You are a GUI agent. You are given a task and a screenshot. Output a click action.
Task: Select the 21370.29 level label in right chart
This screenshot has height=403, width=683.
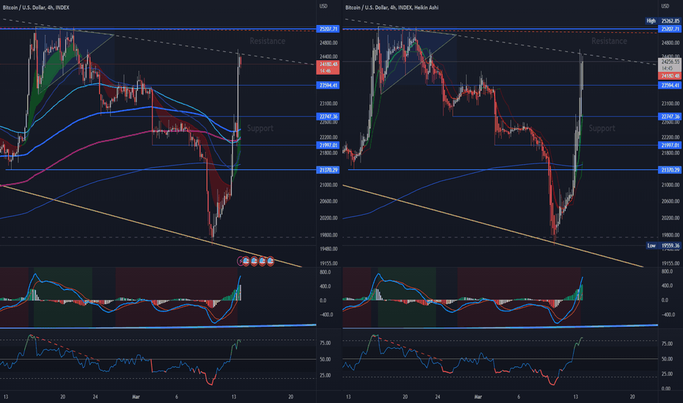point(670,170)
